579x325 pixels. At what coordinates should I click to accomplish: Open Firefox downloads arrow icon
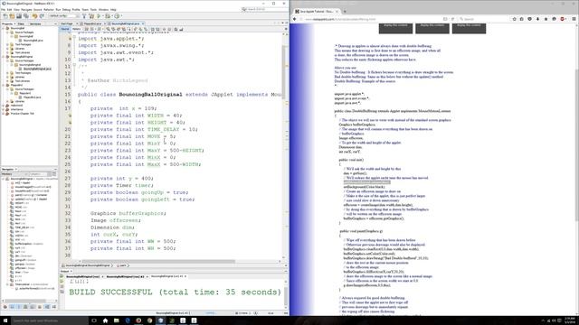537,19
